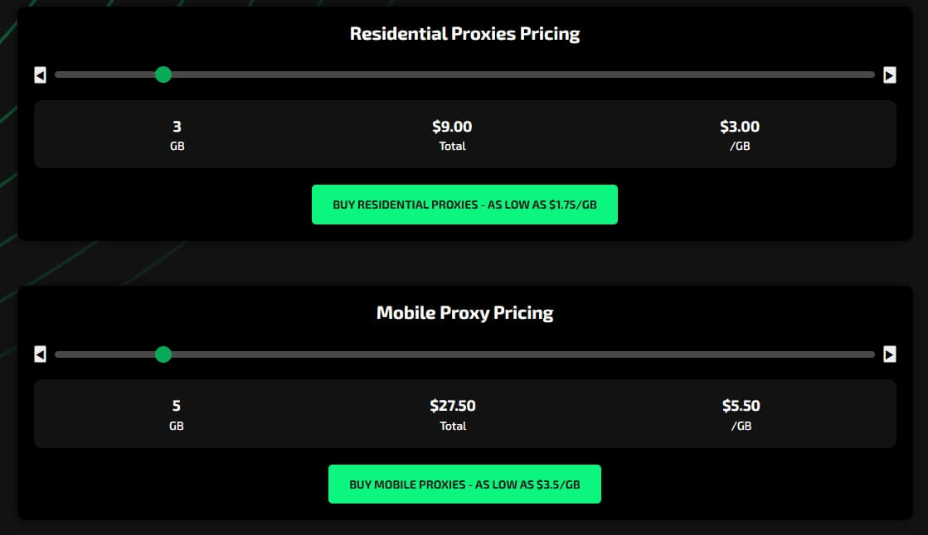This screenshot has width=928, height=535.
Task: Click the green residential slider handle
Action: tap(163, 75)
